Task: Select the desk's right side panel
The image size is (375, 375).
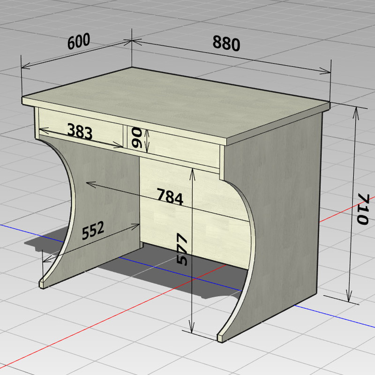Action: 286,211
